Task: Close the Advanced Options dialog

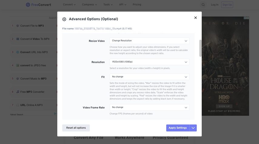Action: point(195,18)
